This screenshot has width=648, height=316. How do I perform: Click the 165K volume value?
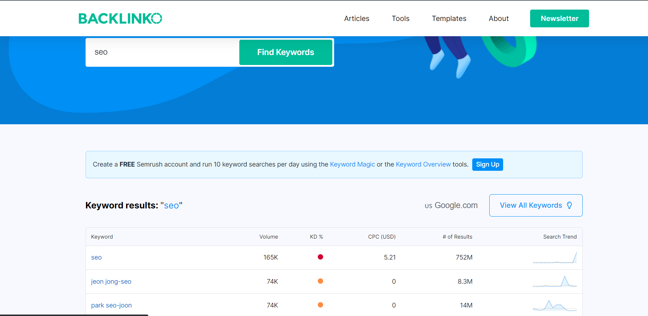[271, 257]
